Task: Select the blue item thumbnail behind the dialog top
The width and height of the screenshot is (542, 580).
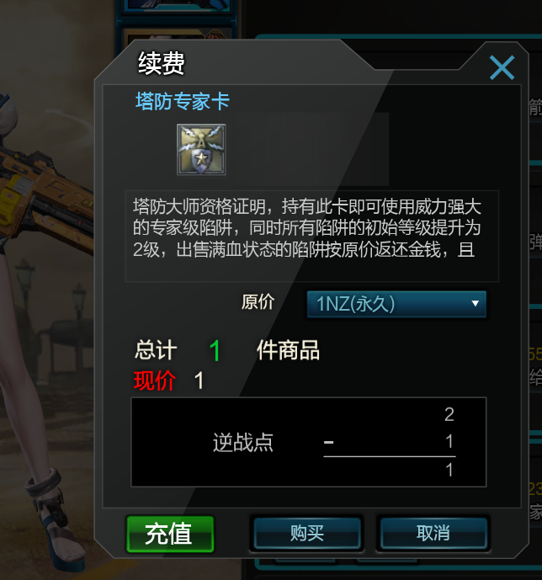Action: point(178,6)
